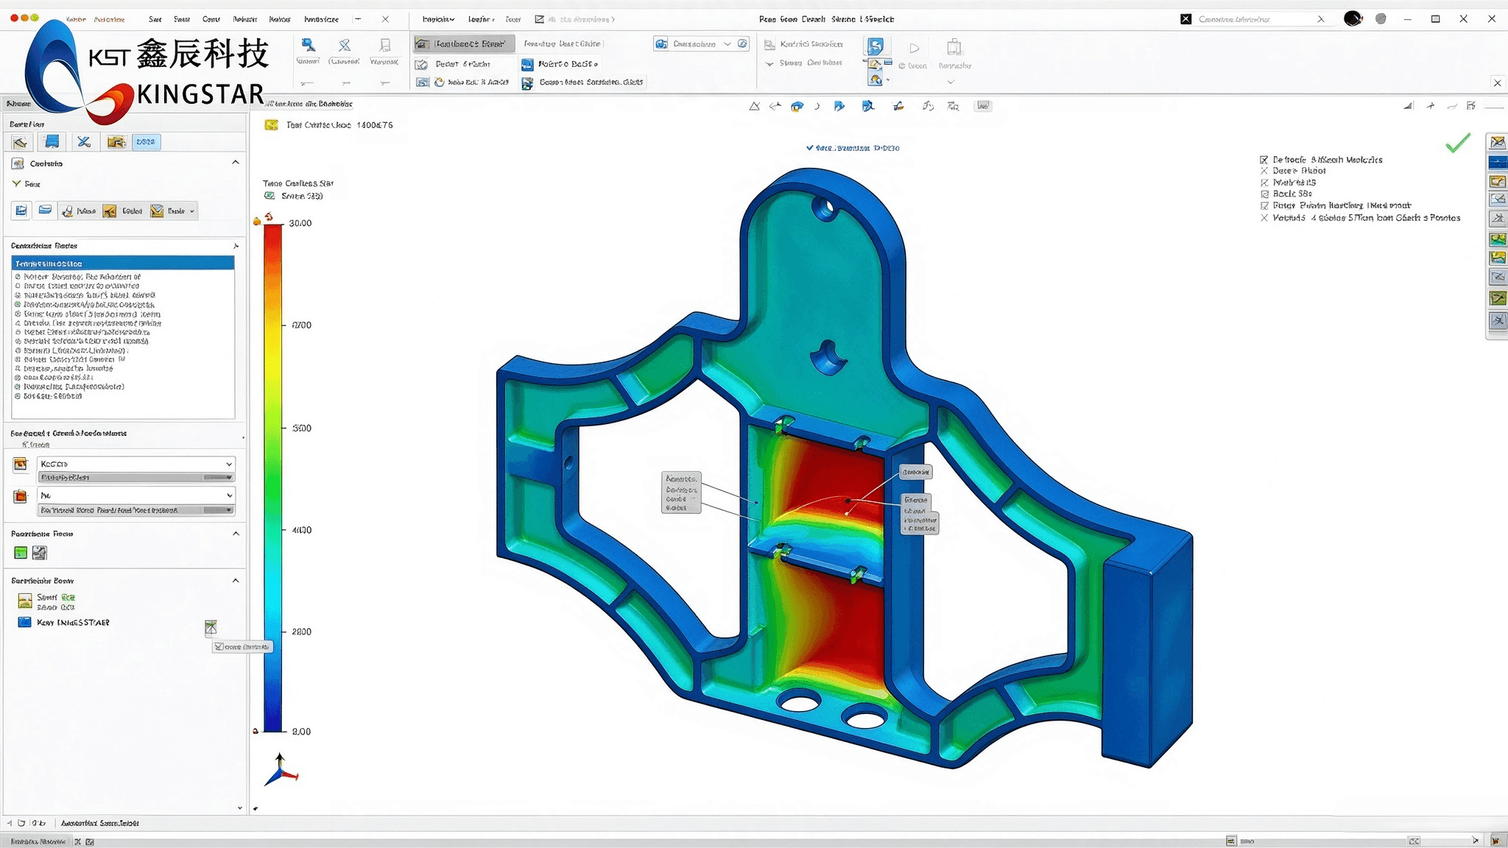Click the folder icon in left panel toolbar

(x=116, y=142)
